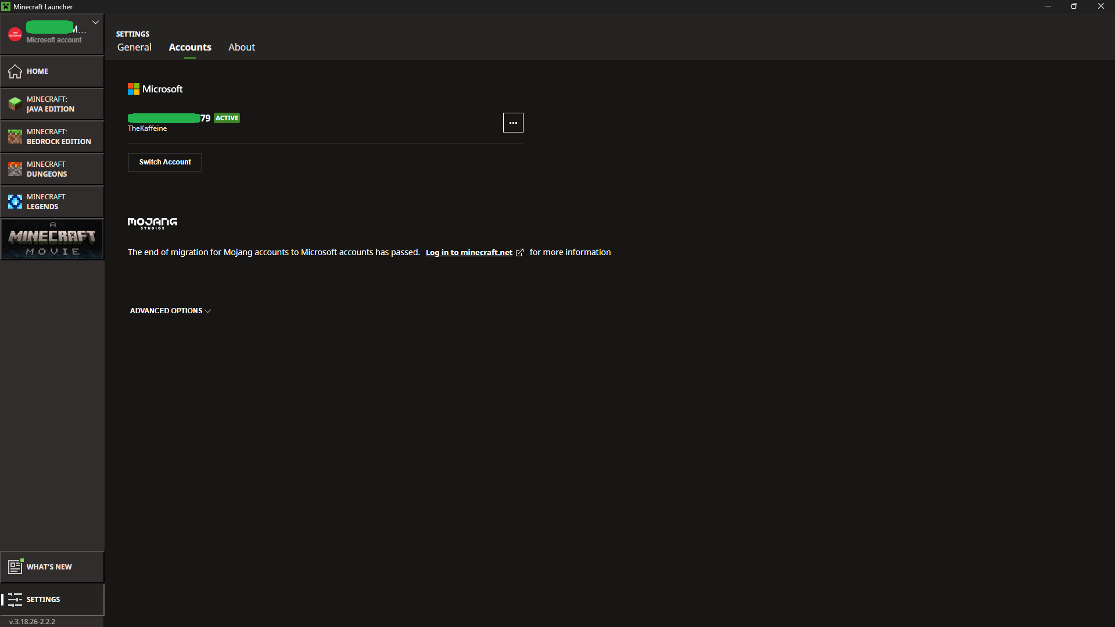Minimize the Minecraft Launcher window

tap(1048, 6)
